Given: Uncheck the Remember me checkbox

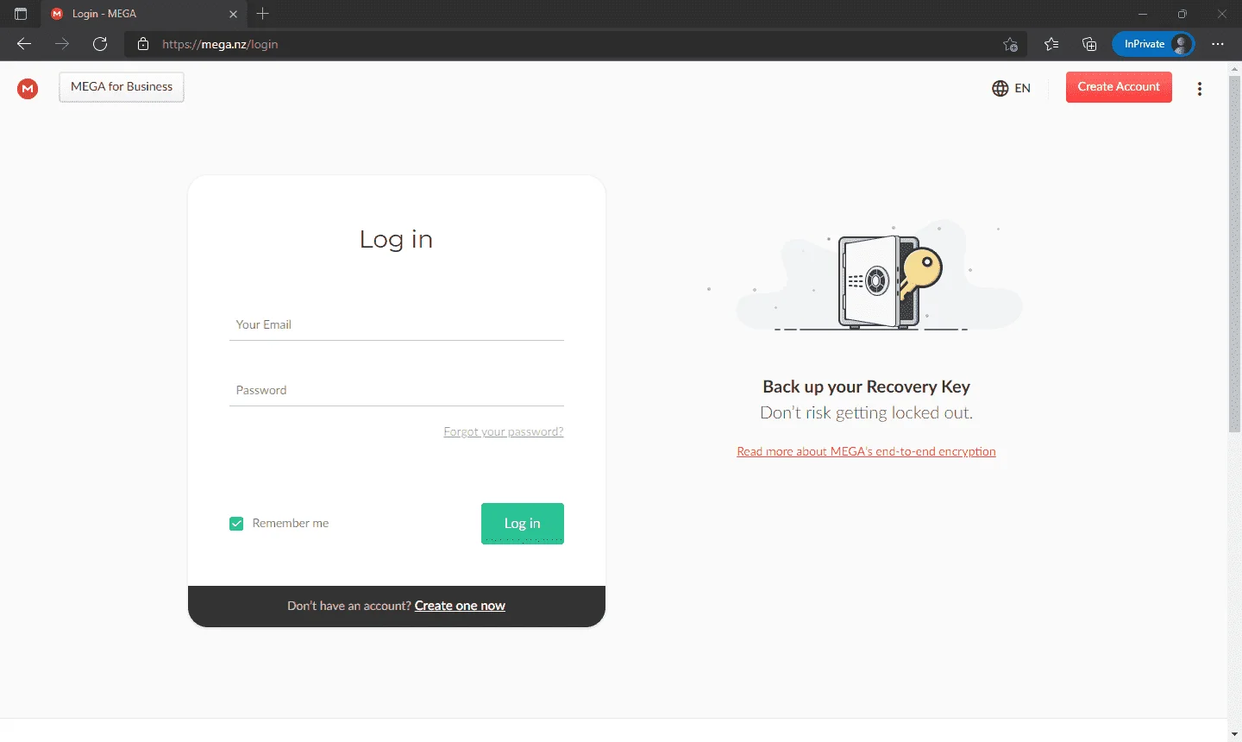Looking at the screenshot, I should point(236,524).
